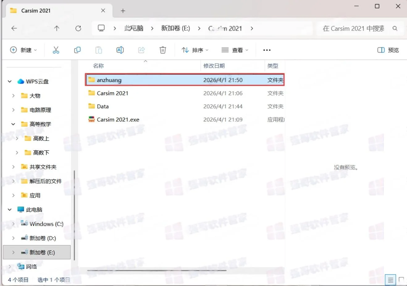407x286 pixels.
Task: Close the Carsim 2021 tab
Action: (x=103, y=11)
